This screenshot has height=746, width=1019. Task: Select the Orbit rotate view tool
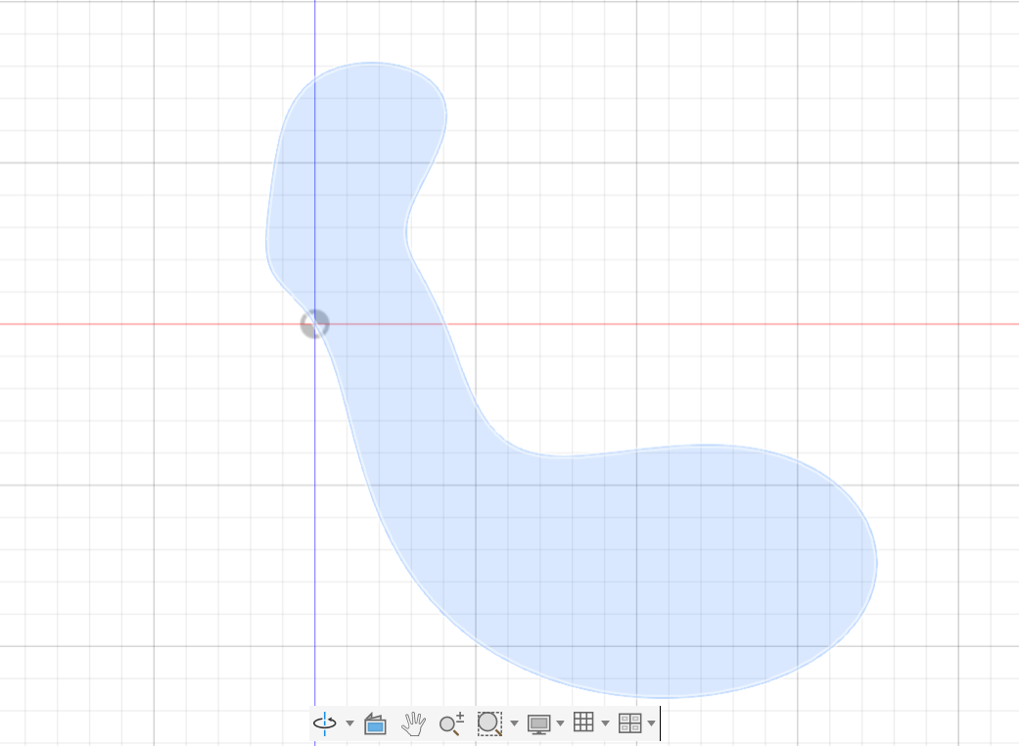324,723
